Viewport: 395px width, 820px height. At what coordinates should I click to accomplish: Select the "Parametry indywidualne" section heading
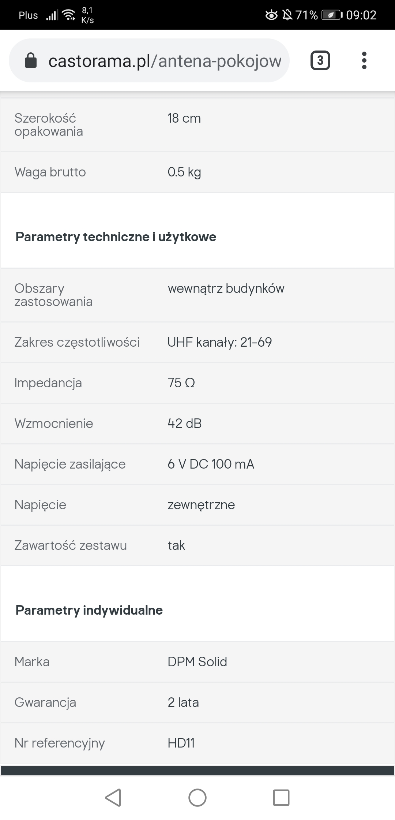click(x=89, y=610)
